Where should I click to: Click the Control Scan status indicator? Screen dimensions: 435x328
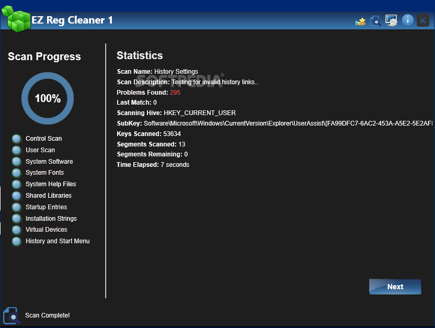(x=16, y=139)
